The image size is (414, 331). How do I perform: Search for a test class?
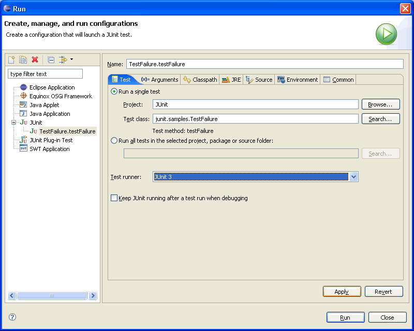tap(380, 119)
